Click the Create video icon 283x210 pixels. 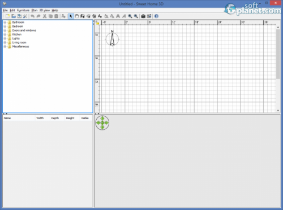click(149, 16)
